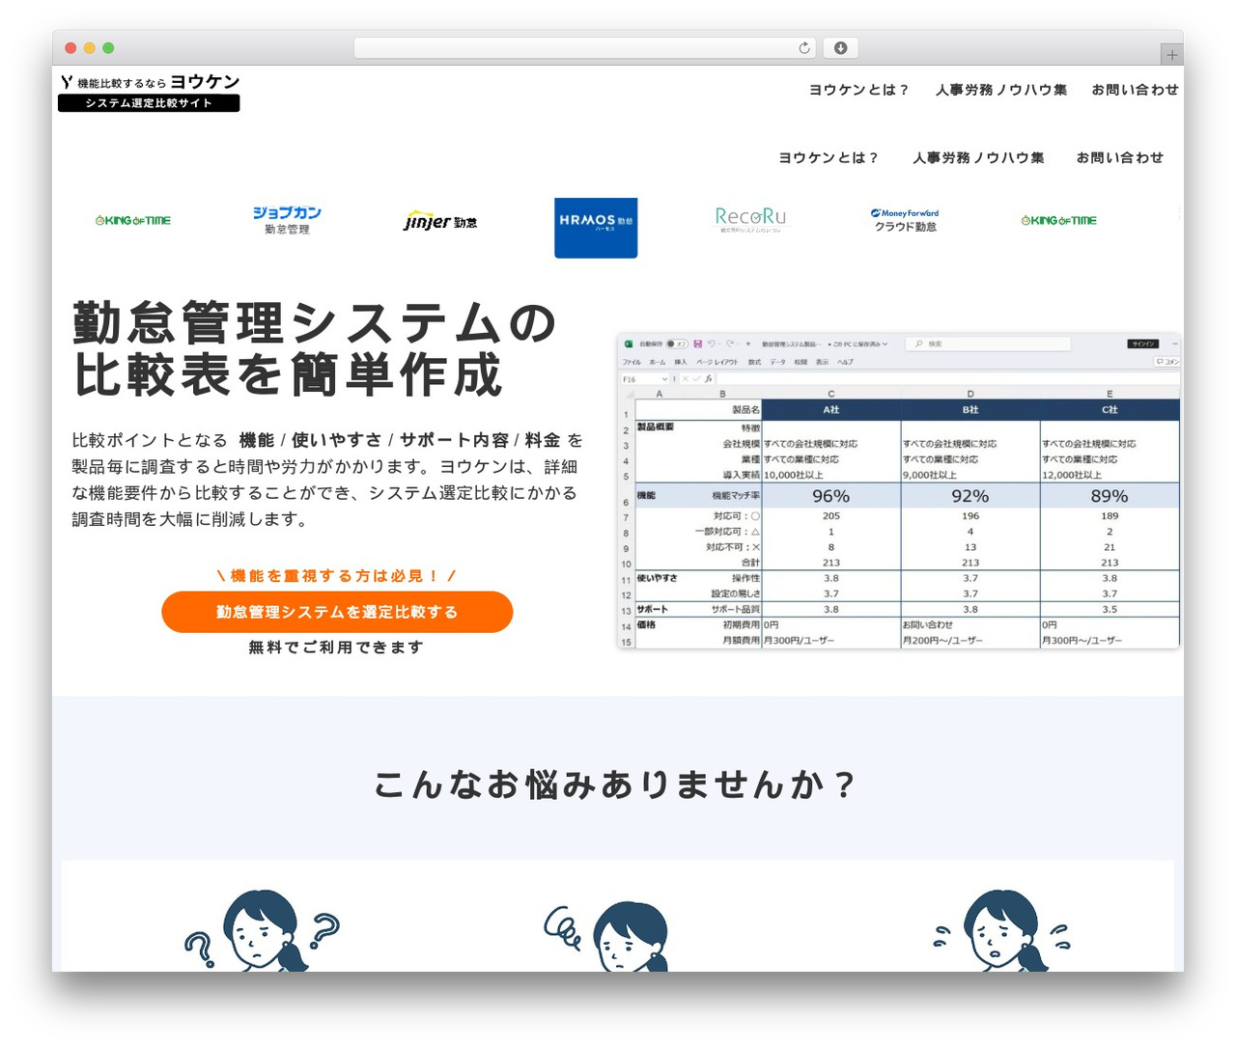Click the 89% match rate cell
The height and width of the screenshot is (1046, 1236).
(x=1110, y=496)
